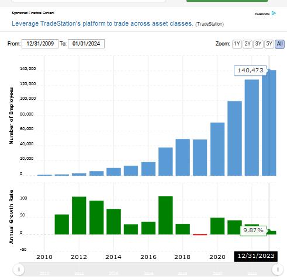The image size is (287, 280).
Task: Click the 12/31/2023 date marker label
Action: [256, 256]
